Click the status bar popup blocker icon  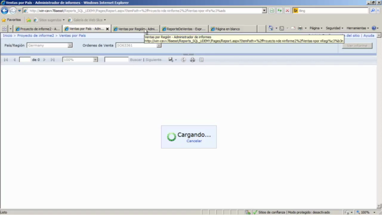click(x=248, y=213)
